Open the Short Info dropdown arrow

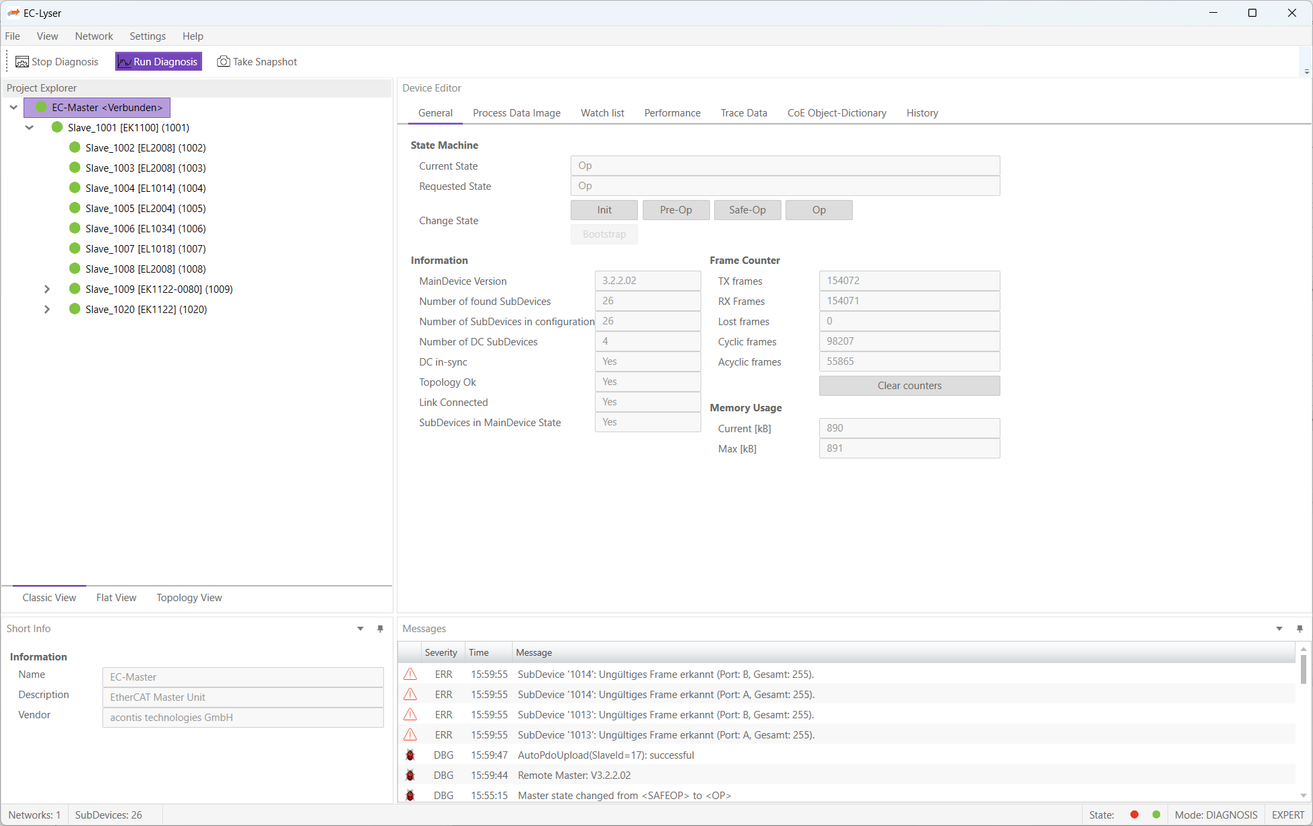[x=360, y=629]
